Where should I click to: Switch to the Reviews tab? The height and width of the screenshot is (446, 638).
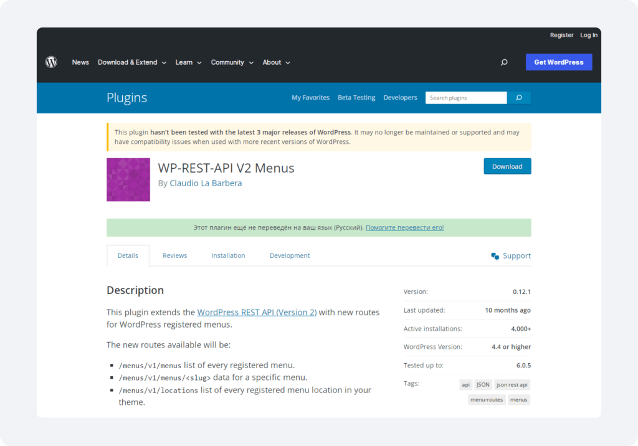pyautogui.click(x=174, y=255)
